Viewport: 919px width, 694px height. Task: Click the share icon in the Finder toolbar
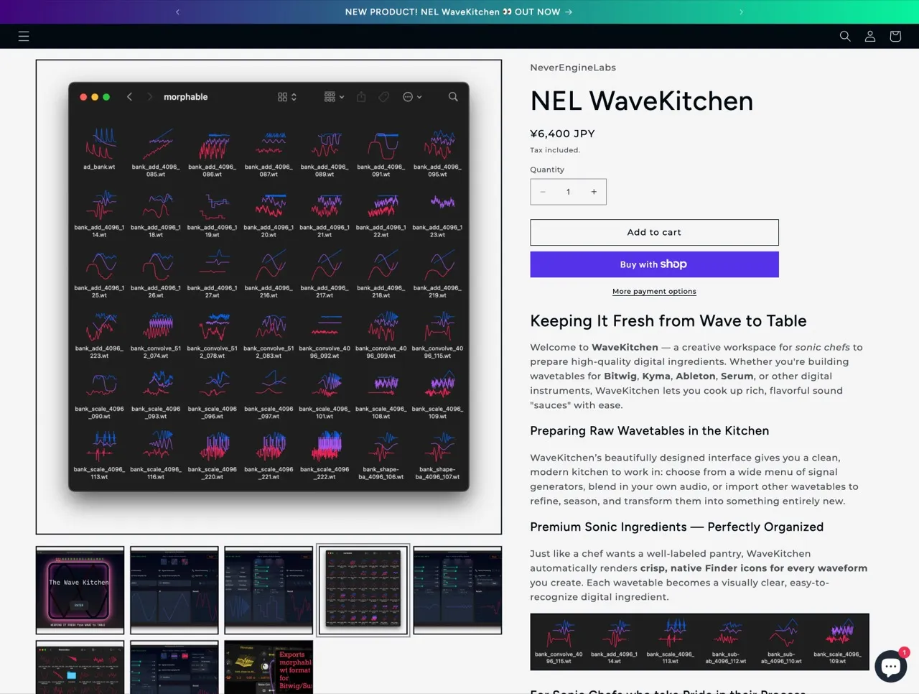361,96
